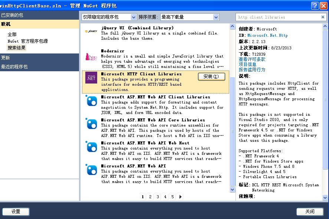Click last updated date 8/23/2013
Viewport: 329px width, 219px height.
point(281,48)
